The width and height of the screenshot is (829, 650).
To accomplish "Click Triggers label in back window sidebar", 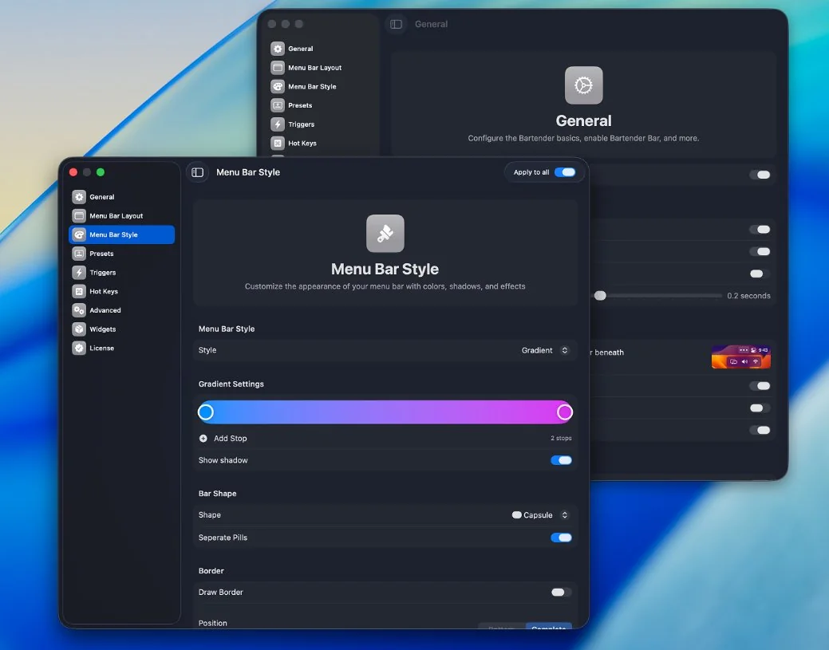I will pyautogui.click(x=302, y=124).
